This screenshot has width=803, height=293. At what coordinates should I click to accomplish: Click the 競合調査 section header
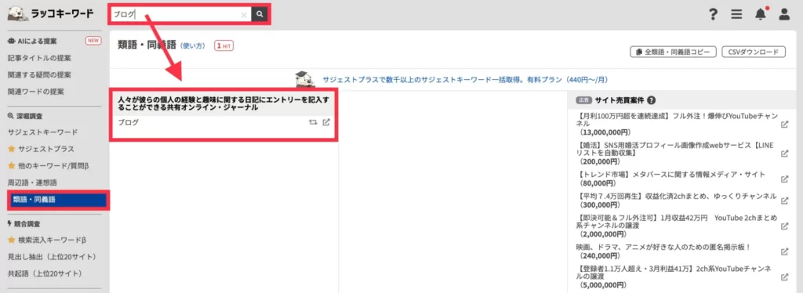point(24,224)
